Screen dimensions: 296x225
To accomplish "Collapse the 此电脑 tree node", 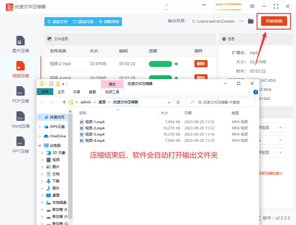I will (x=40, y=146).
